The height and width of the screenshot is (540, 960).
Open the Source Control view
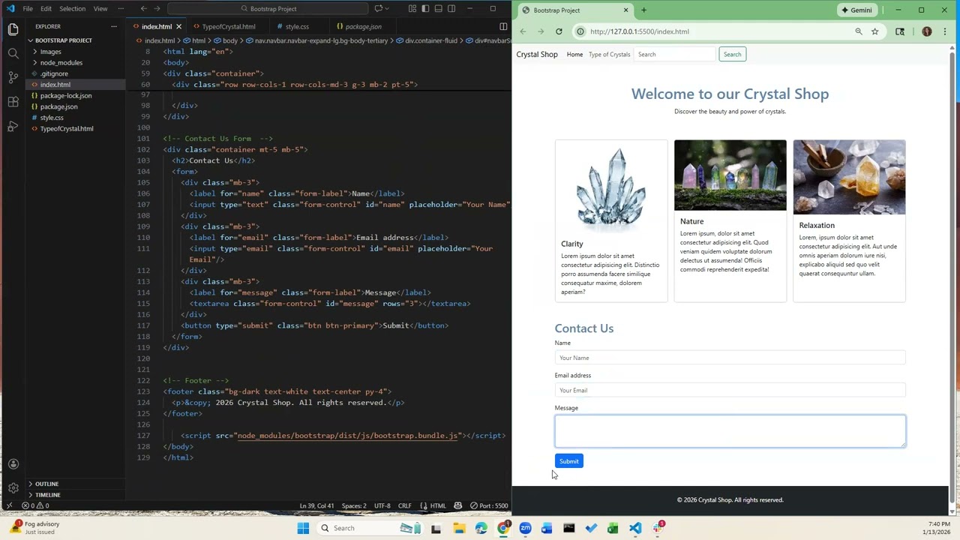(13, 77)
